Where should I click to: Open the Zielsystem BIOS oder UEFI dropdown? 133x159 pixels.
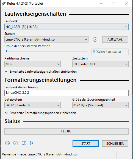100,64
